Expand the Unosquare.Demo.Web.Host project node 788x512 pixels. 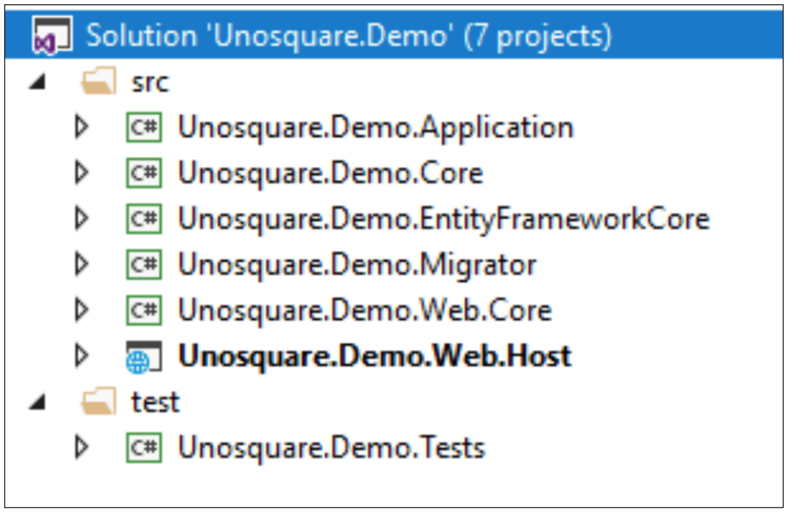point(82,356)
